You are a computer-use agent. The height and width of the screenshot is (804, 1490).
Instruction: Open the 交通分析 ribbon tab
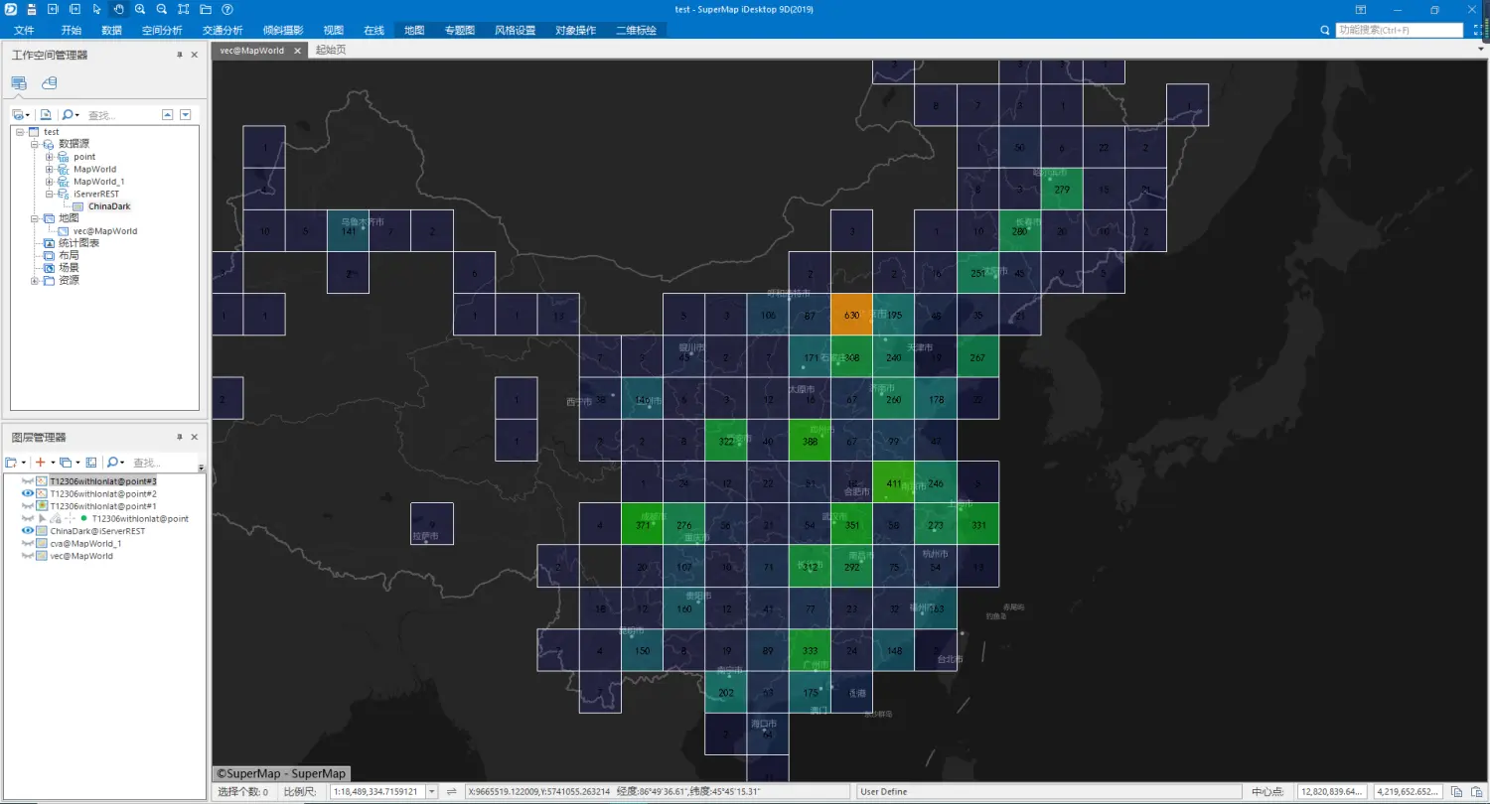[223, 31]
